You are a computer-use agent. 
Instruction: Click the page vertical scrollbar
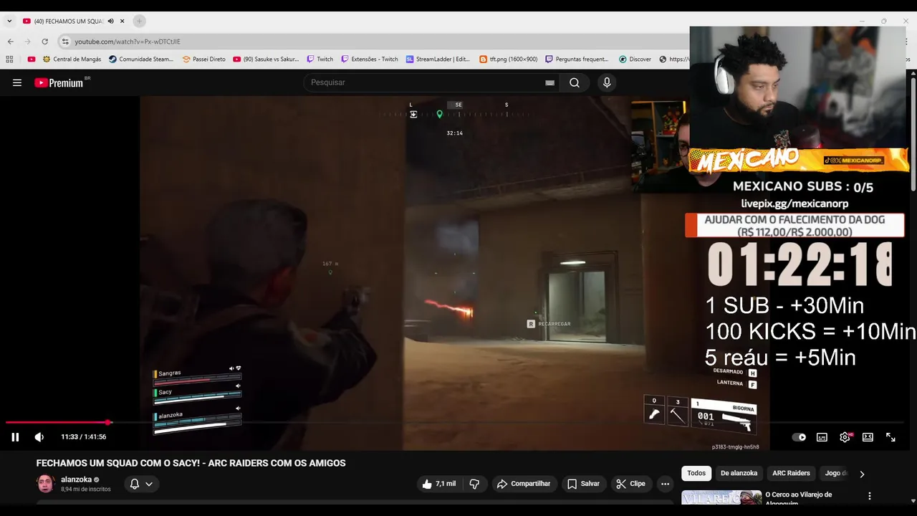(912, 135)
